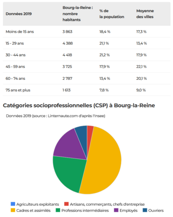The image size is (173, 217).
Task: Click the Ouvriers legend label text
Action: click(156, 210)
